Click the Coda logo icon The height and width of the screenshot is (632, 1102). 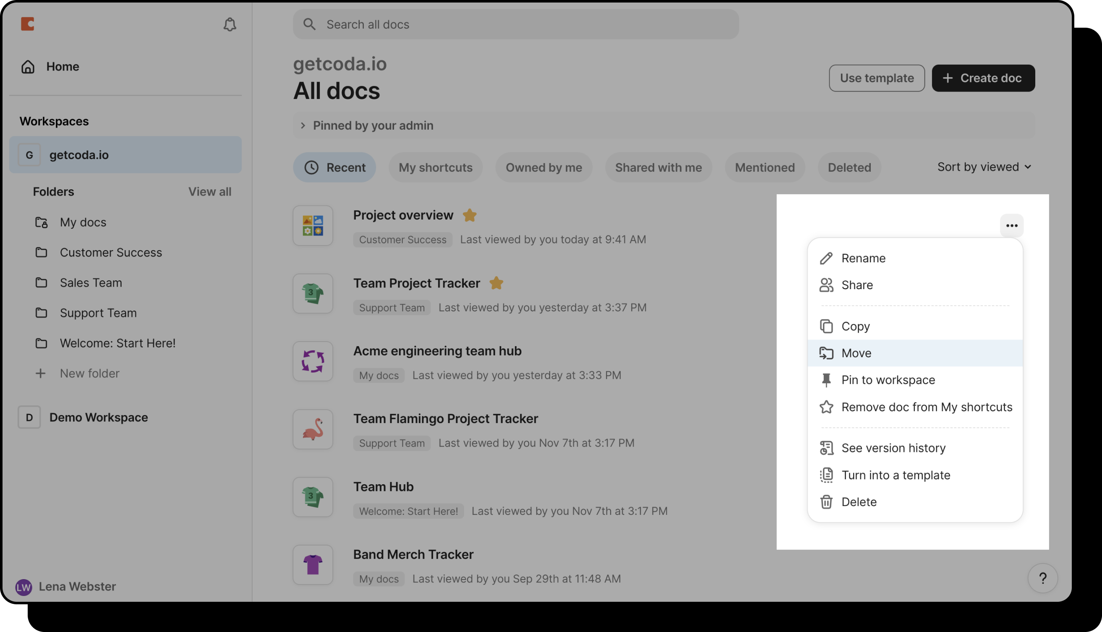[28, 24]
